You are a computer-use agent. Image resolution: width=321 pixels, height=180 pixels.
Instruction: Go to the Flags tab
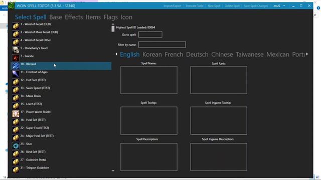[x=110, y=17]
